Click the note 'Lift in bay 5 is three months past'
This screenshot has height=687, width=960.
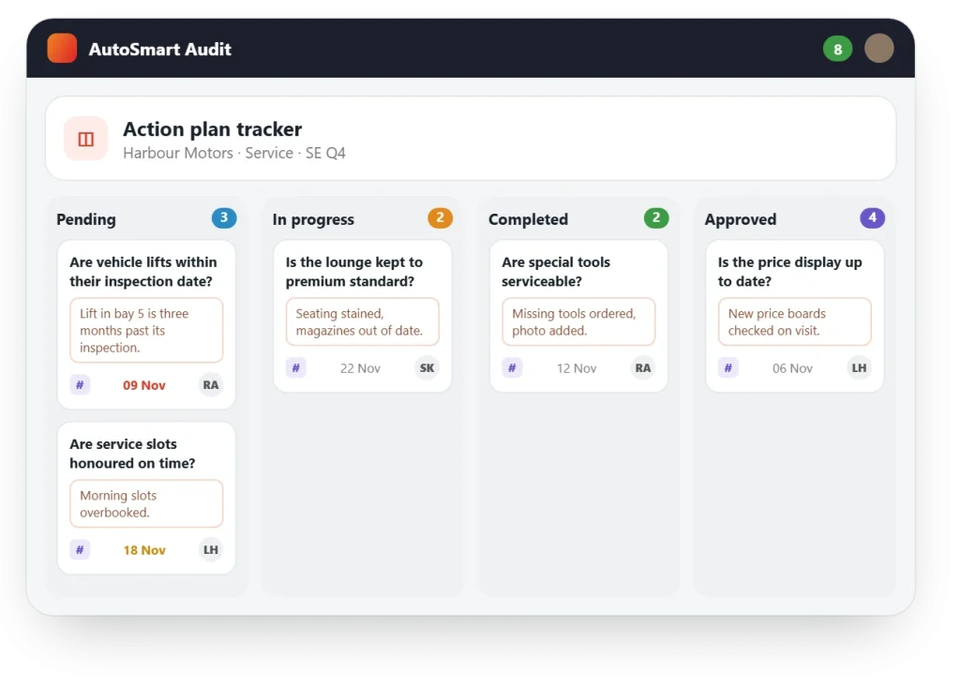click(146, 330)
